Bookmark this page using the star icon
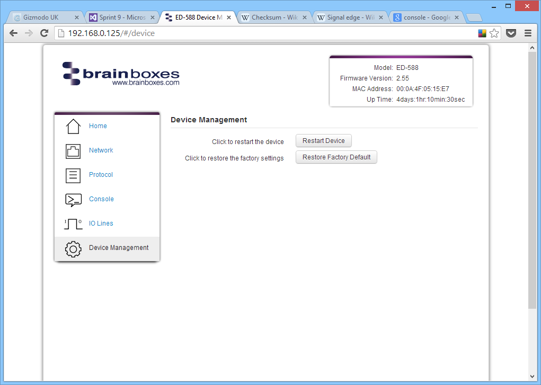 tap(494, 33)
